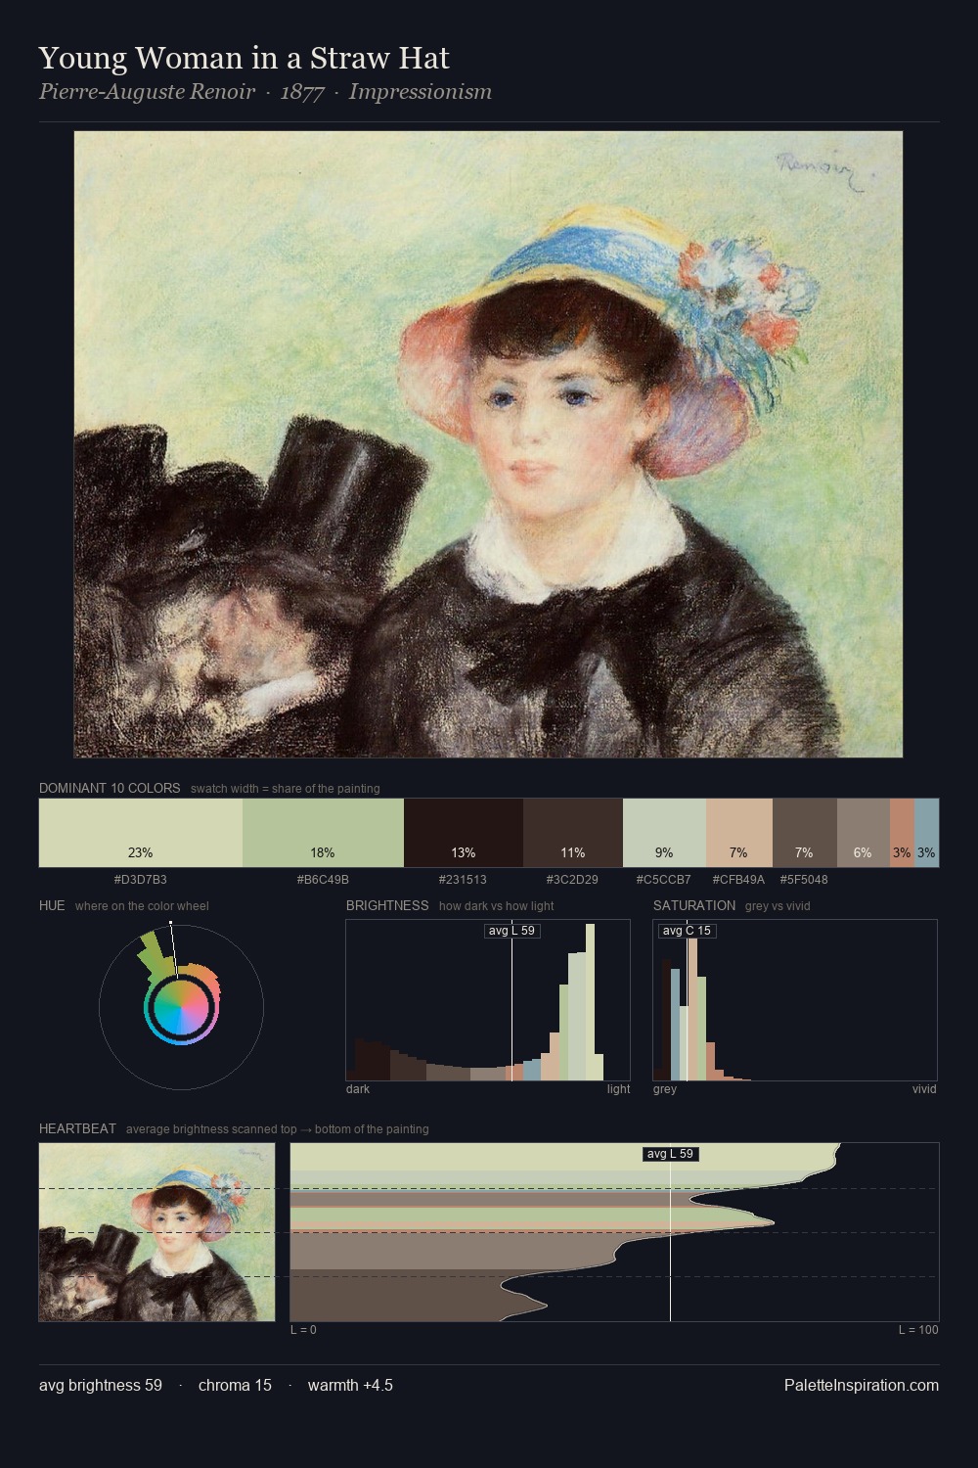978x1468 pixels.
Task: Click the 'DOMINANT 10 COLORS' heading
Action: tap(110, 788)
